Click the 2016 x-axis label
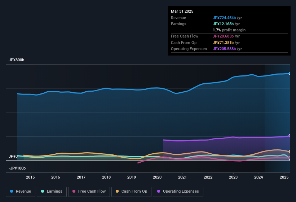Screen dimensions: 296x202 click(x=56, y=177)
